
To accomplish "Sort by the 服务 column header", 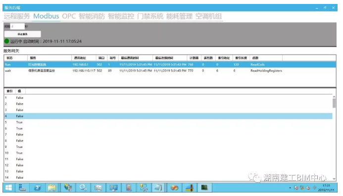I will pyautogui.click(x=49, y=58).
